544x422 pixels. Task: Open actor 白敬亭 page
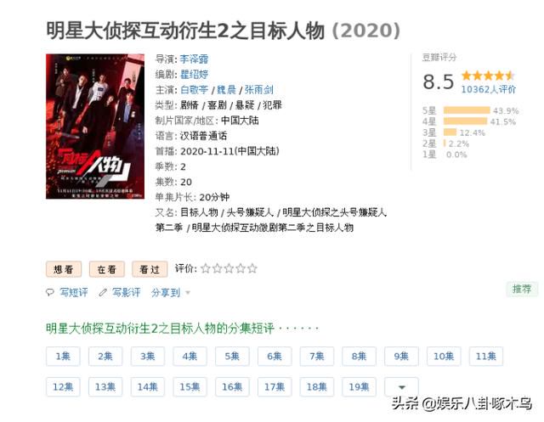(194, 90)
